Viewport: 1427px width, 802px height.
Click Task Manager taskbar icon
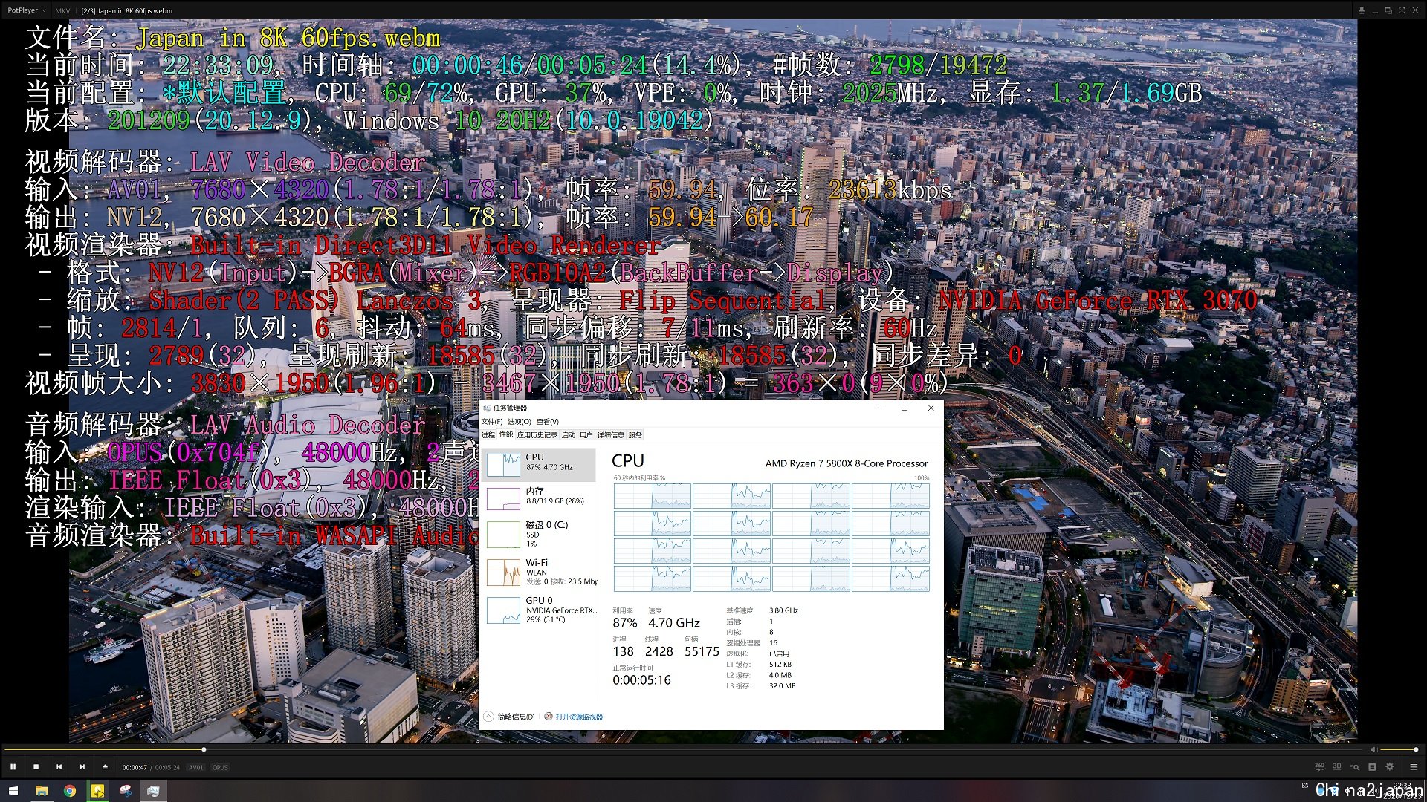[x=154, y=791]
